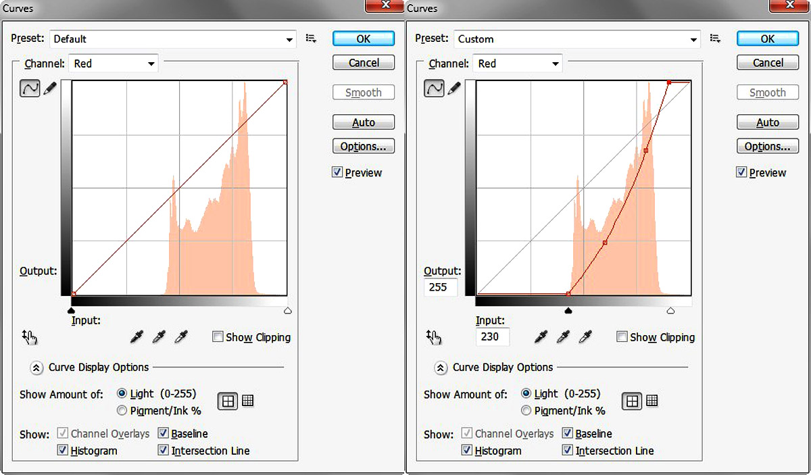Screen dimensions: 811x475
Task: Click the white point eyedropper in right dialog
Action: click(585, 336)
